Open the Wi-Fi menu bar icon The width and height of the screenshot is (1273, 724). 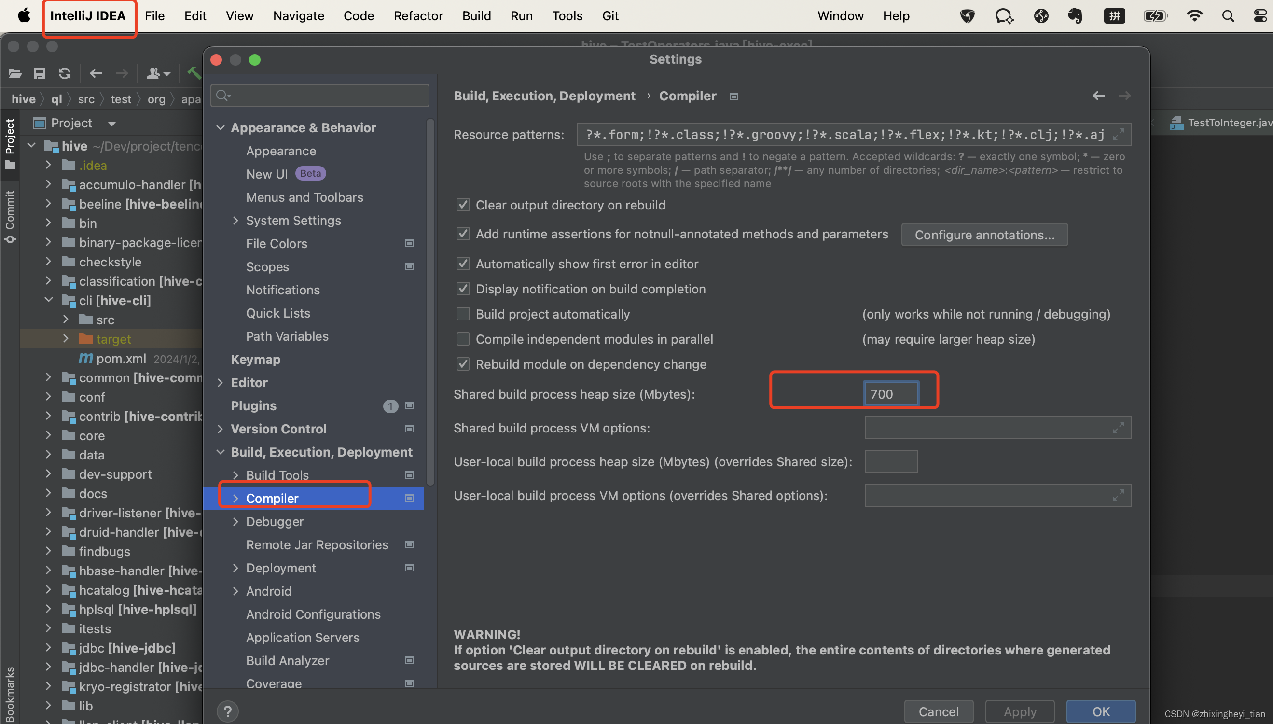pyautogui.click(x=1194, y=16)
